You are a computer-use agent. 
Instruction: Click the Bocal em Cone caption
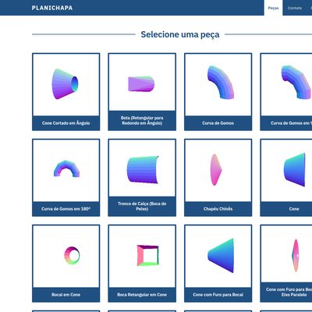66,295
